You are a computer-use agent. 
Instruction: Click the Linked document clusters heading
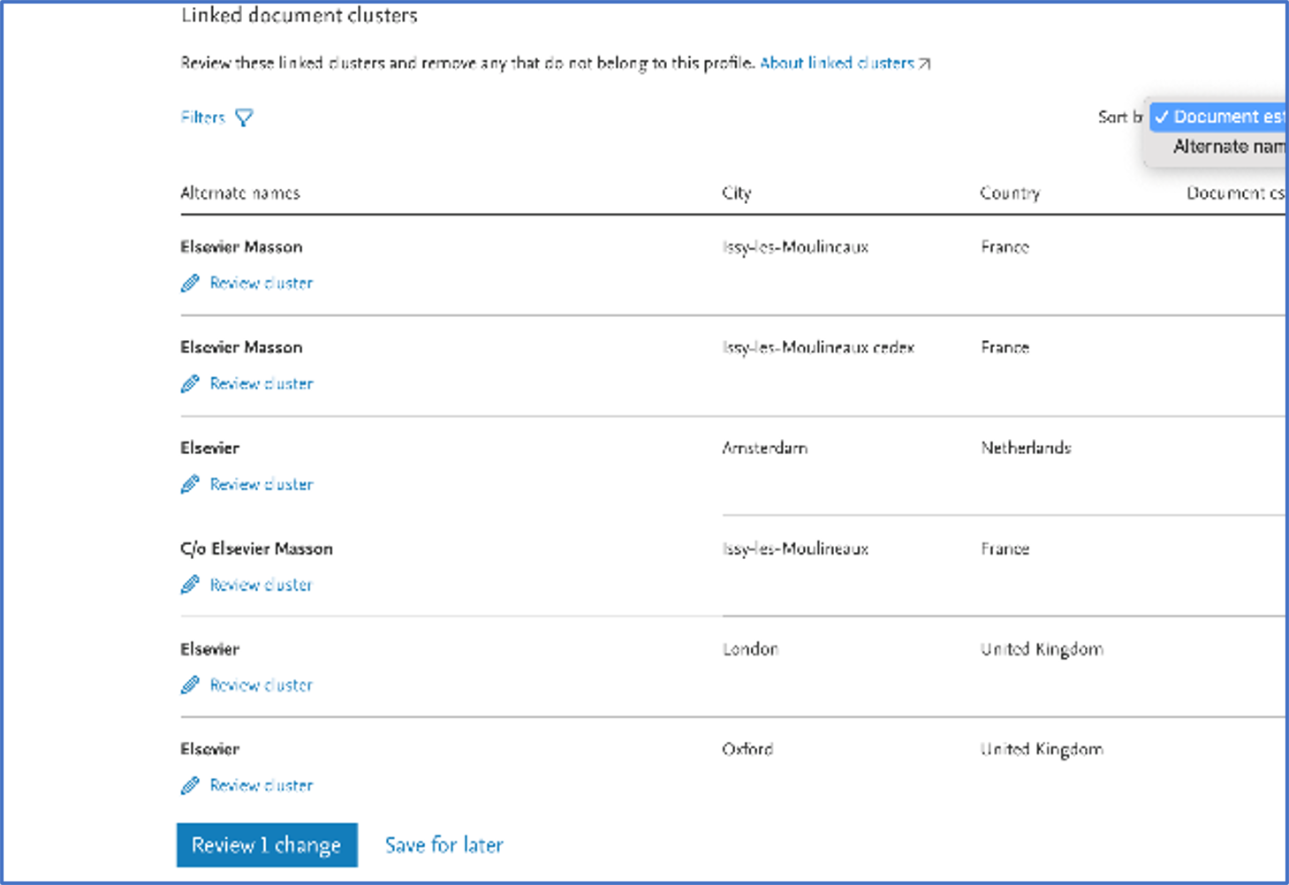[x=300, y=15]
